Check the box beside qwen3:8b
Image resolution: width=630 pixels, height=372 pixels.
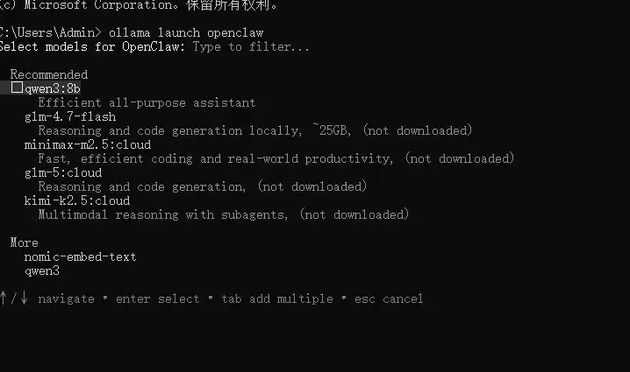coord(17,88)
